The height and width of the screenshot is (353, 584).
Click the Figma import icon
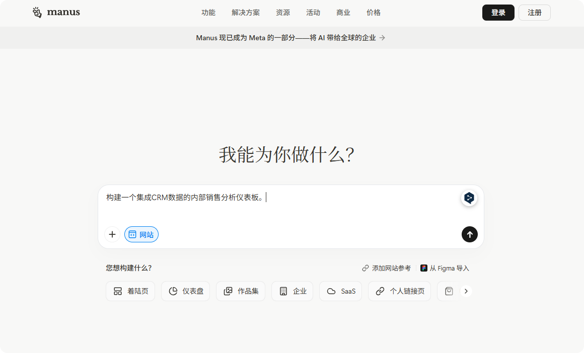pos(424,268)
